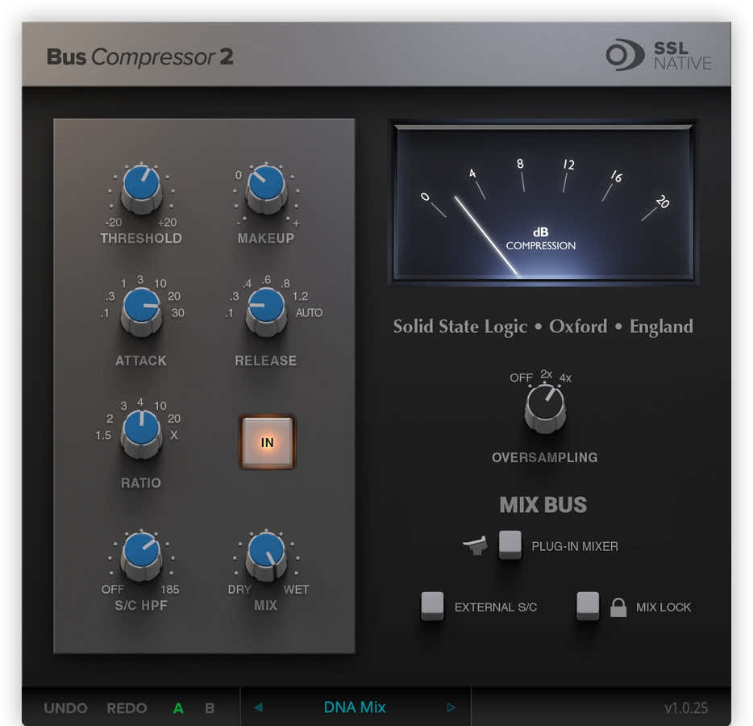Click the SSL Native logo
Viewport: 753px width, 726px height.
click(x=659, y=55)
